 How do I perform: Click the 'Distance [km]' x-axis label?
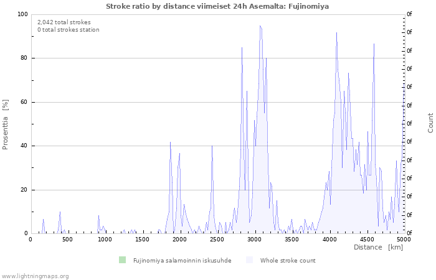coord(378,248)
